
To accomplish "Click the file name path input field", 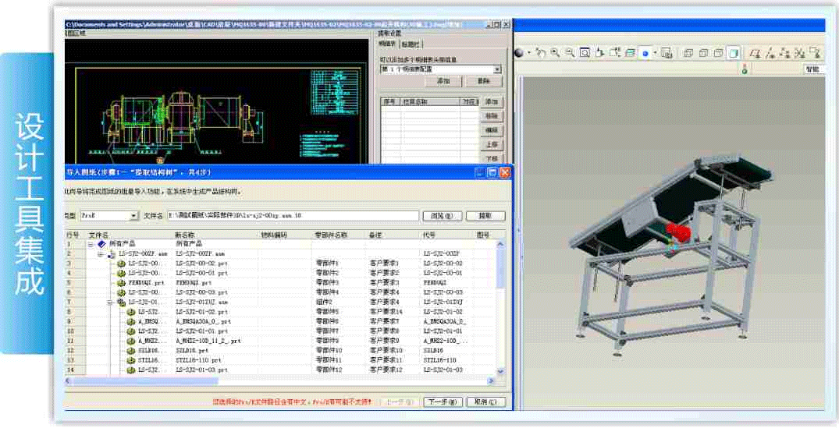I will (314, 216).
